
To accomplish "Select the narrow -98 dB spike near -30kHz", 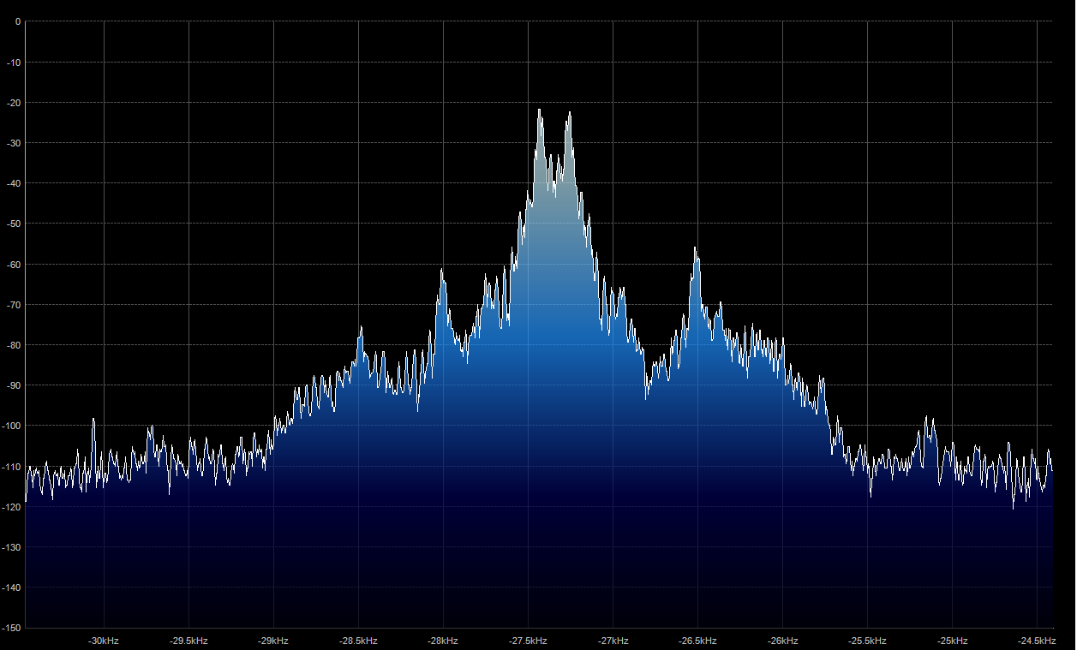I will [x=93, y=420].
